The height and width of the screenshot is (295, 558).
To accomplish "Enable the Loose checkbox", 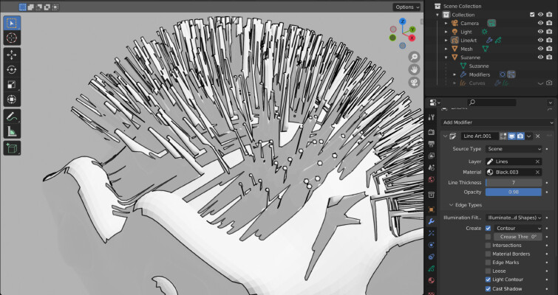I will [x=488, y=271].
